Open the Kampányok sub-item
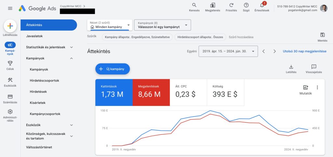The height and width of the screenshot is (157, 333). (39, 70)
